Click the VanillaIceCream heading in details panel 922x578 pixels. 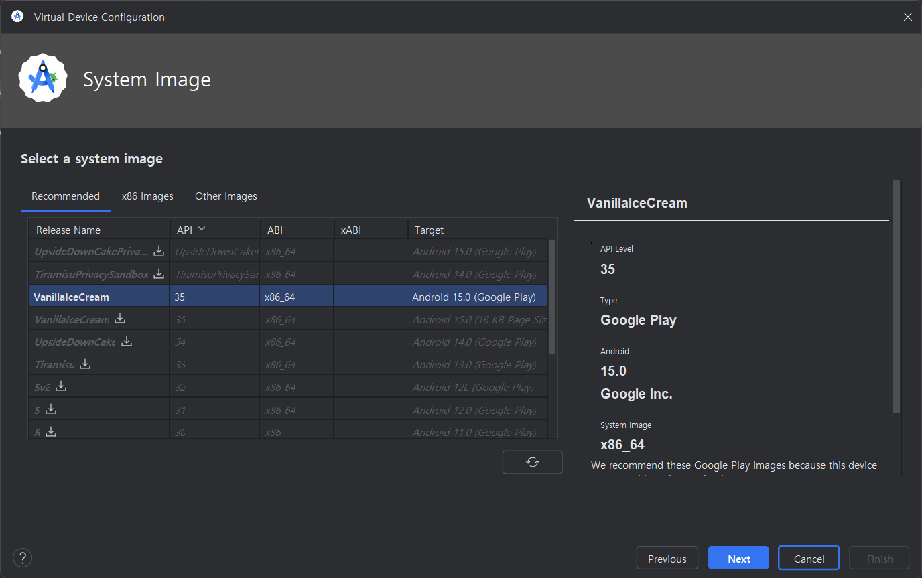coord(637,203)
